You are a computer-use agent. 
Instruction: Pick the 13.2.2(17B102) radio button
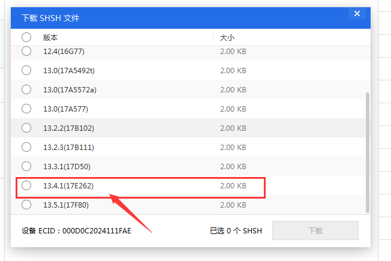point(26,128)
